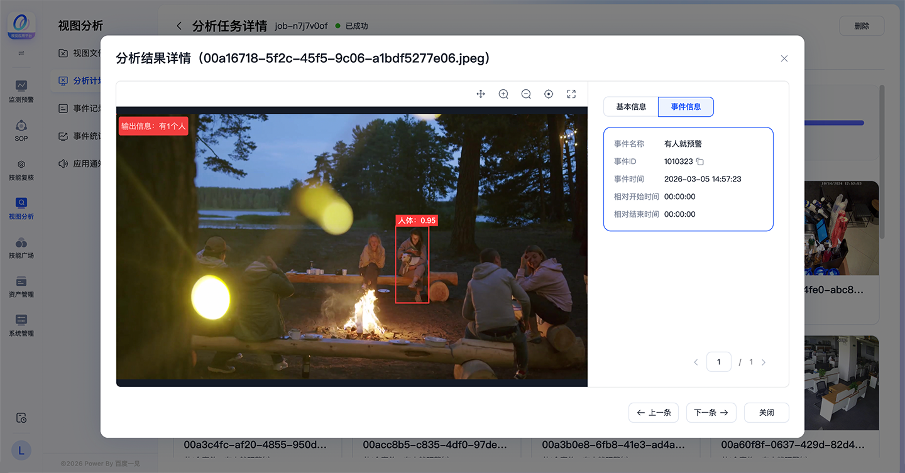Viewport: 905px width, 473px height.
Task: Click the event ID value 1010323
Action: [x=679, y=161]
